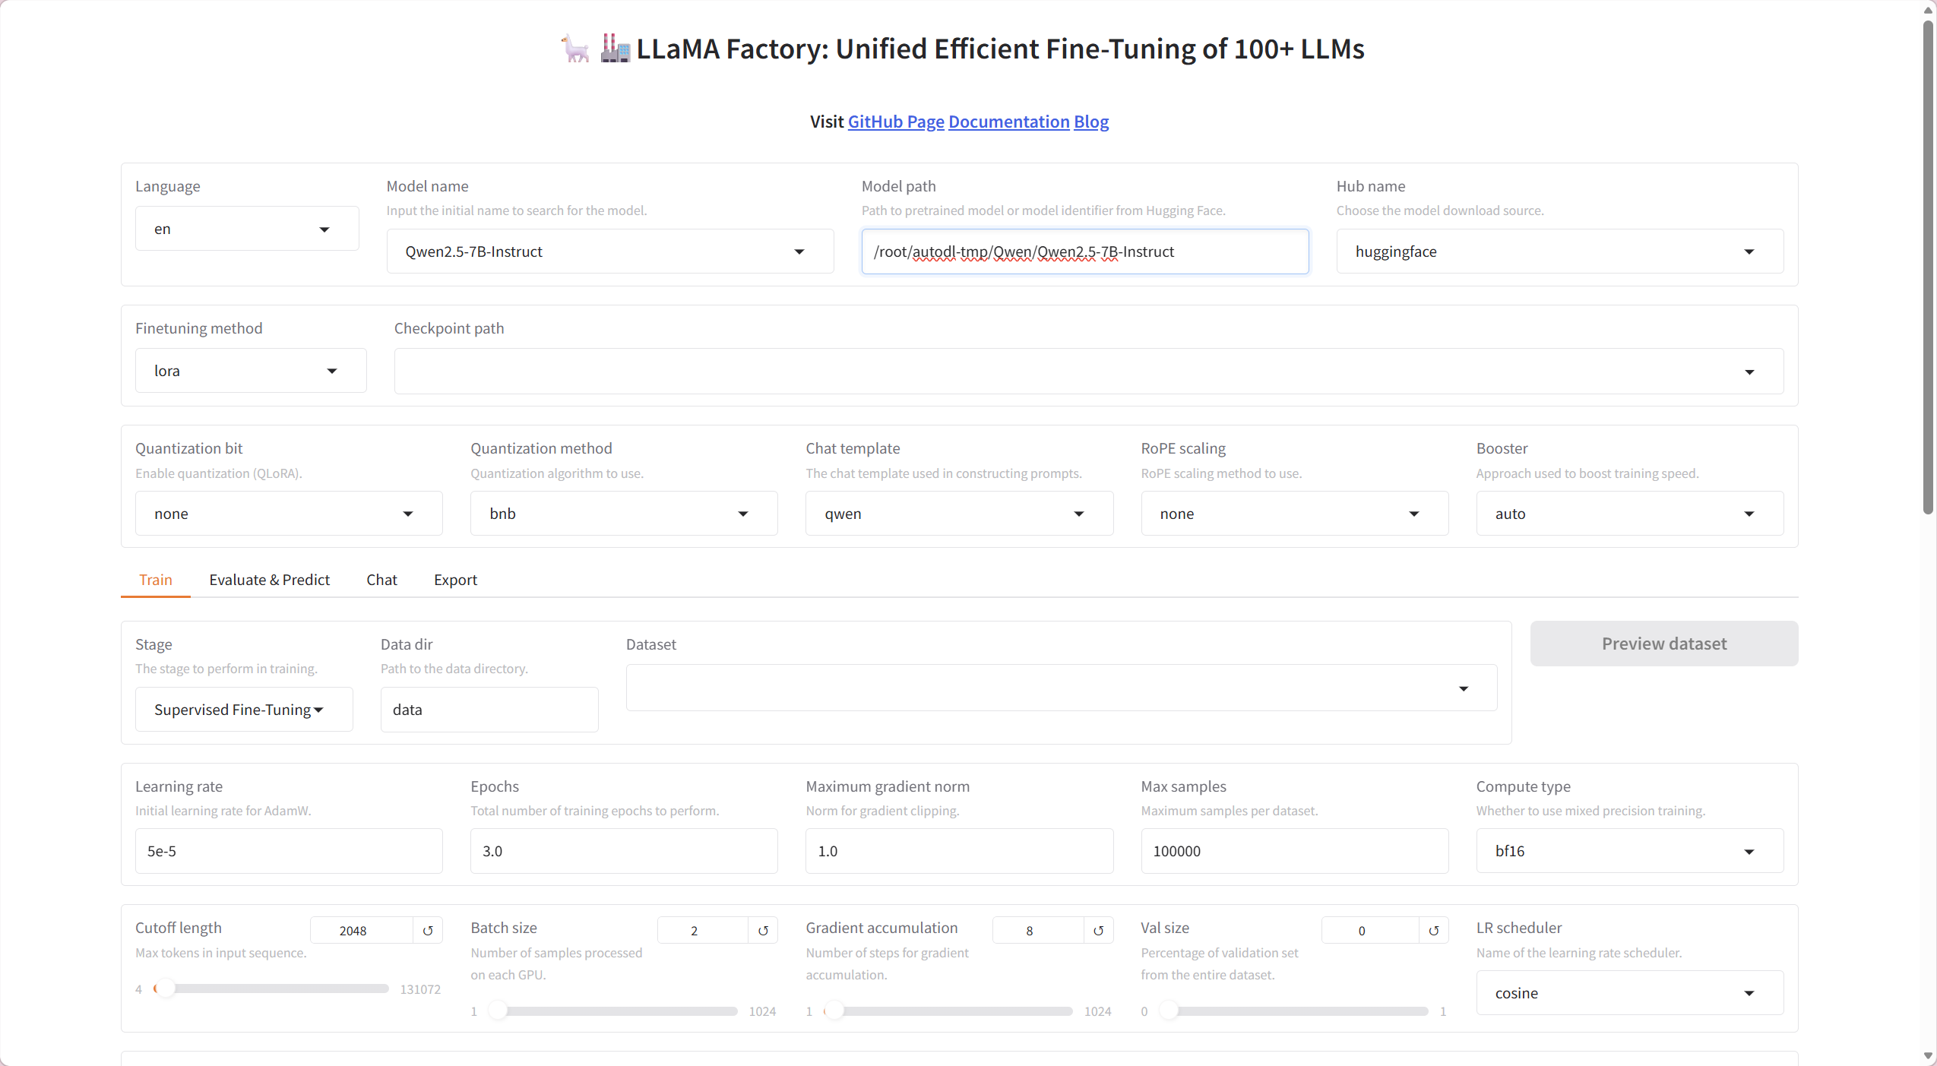Reset the Cutoff length value icon
The height and width of the screenshot is (1066, 1937).
(x=428, y=930)
